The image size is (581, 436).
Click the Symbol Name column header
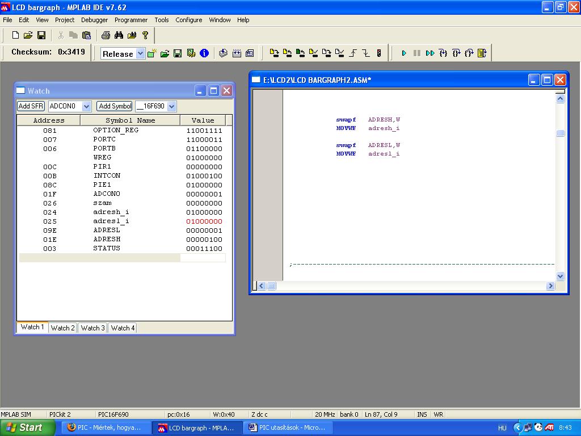[x=130, y=120]
